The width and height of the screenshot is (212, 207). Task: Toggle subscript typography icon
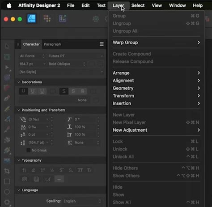point(71,170)
